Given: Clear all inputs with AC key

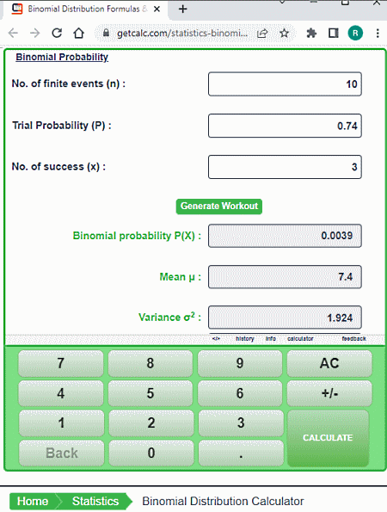Looking at the screenshot, I should point(329,363).
